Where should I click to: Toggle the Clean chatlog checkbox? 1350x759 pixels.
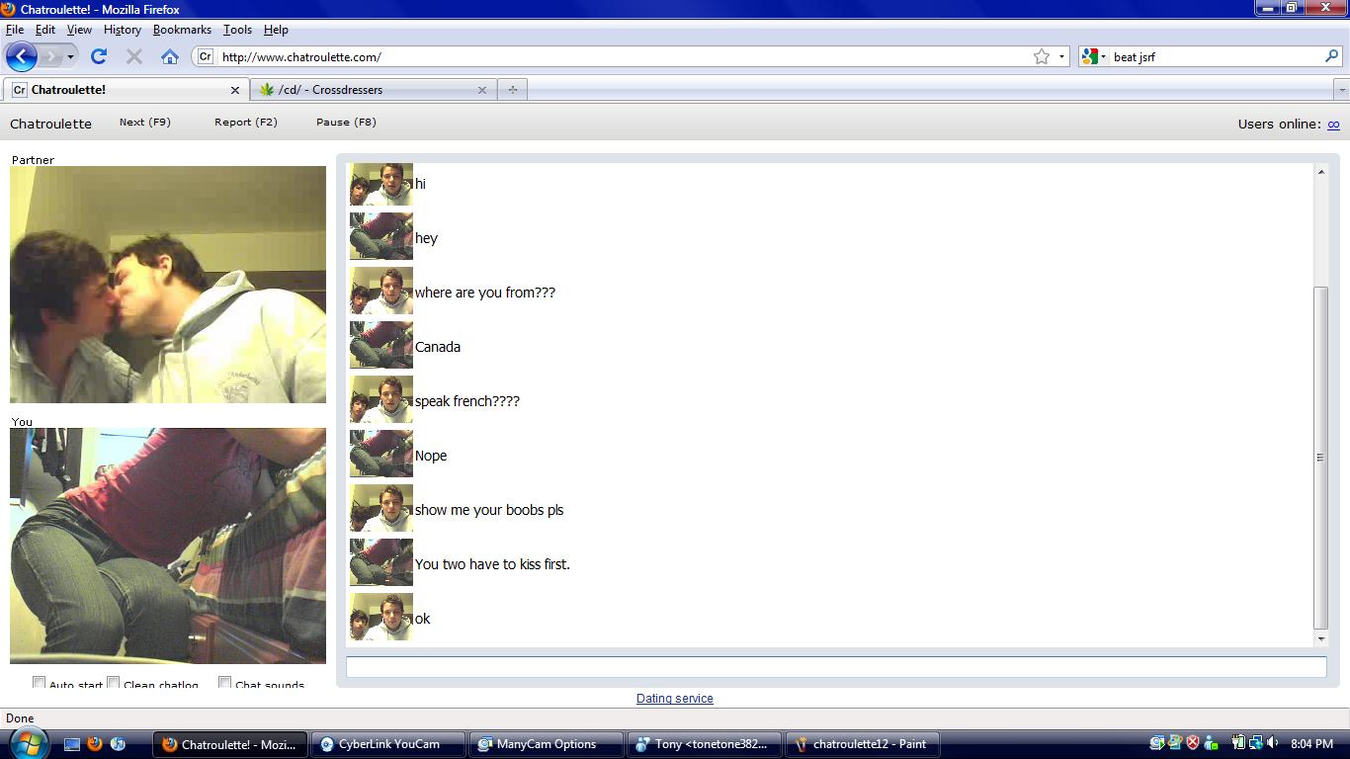point(114,683)
